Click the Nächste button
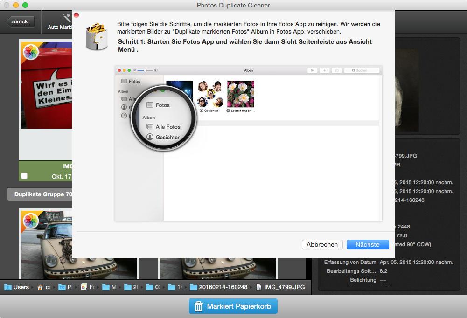This screenshot has width=467, height=318. tap(368, 244)
